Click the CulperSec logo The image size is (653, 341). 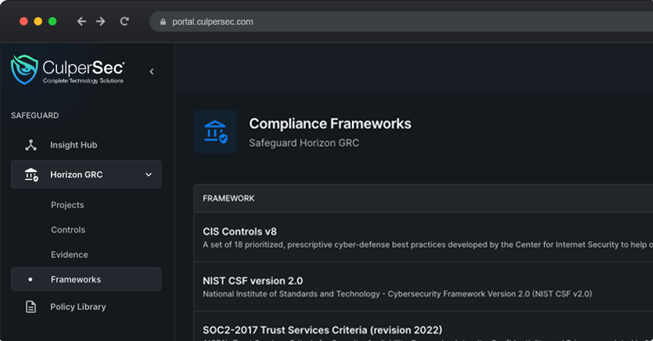coord(68,71)
